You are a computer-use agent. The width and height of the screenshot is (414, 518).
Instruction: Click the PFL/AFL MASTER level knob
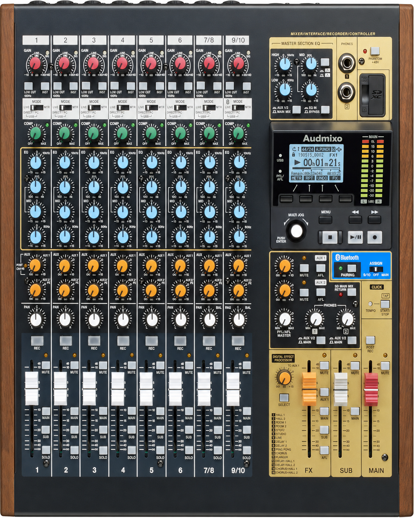(285, 319)
